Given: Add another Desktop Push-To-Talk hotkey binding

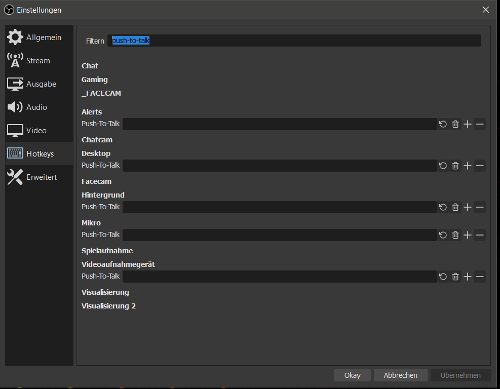Looking at the screenshot, I should pos(468,166).
